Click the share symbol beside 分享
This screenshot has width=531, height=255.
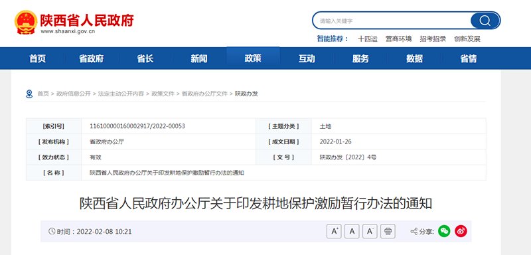(414, 232)
